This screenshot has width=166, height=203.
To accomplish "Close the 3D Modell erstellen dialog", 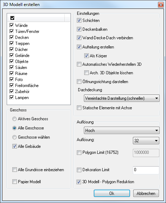I will click(161, 5).
